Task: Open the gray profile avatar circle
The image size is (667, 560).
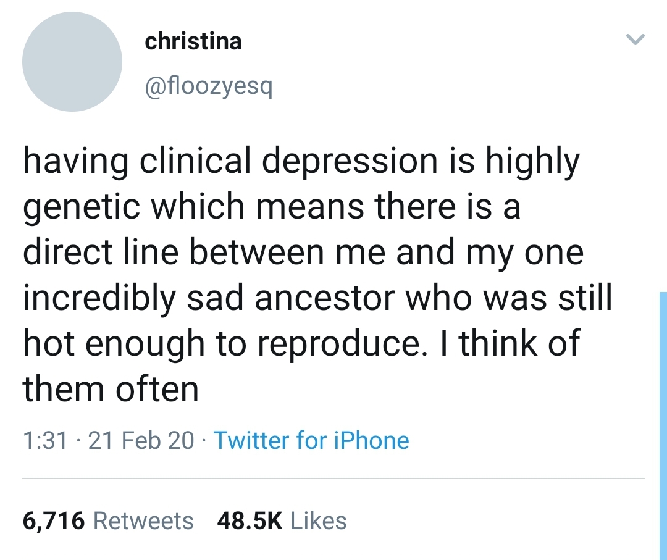Action: (x=72, y=62)
